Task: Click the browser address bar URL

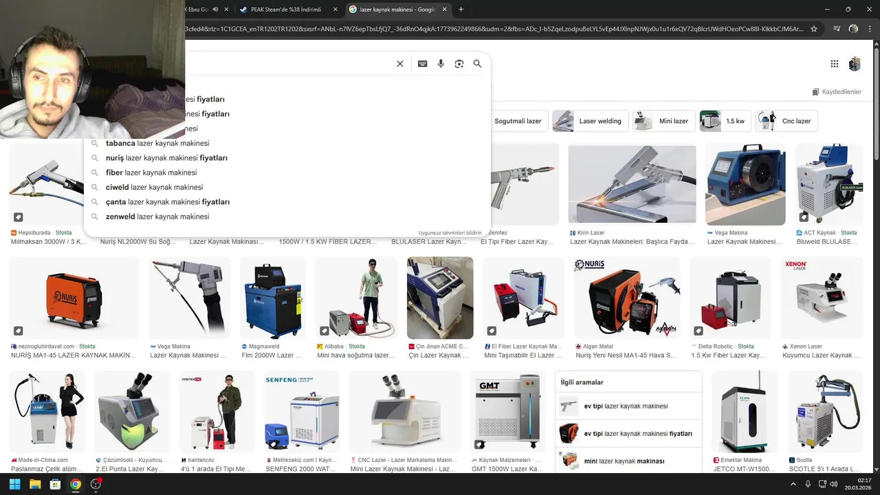Action: point(495,29)
